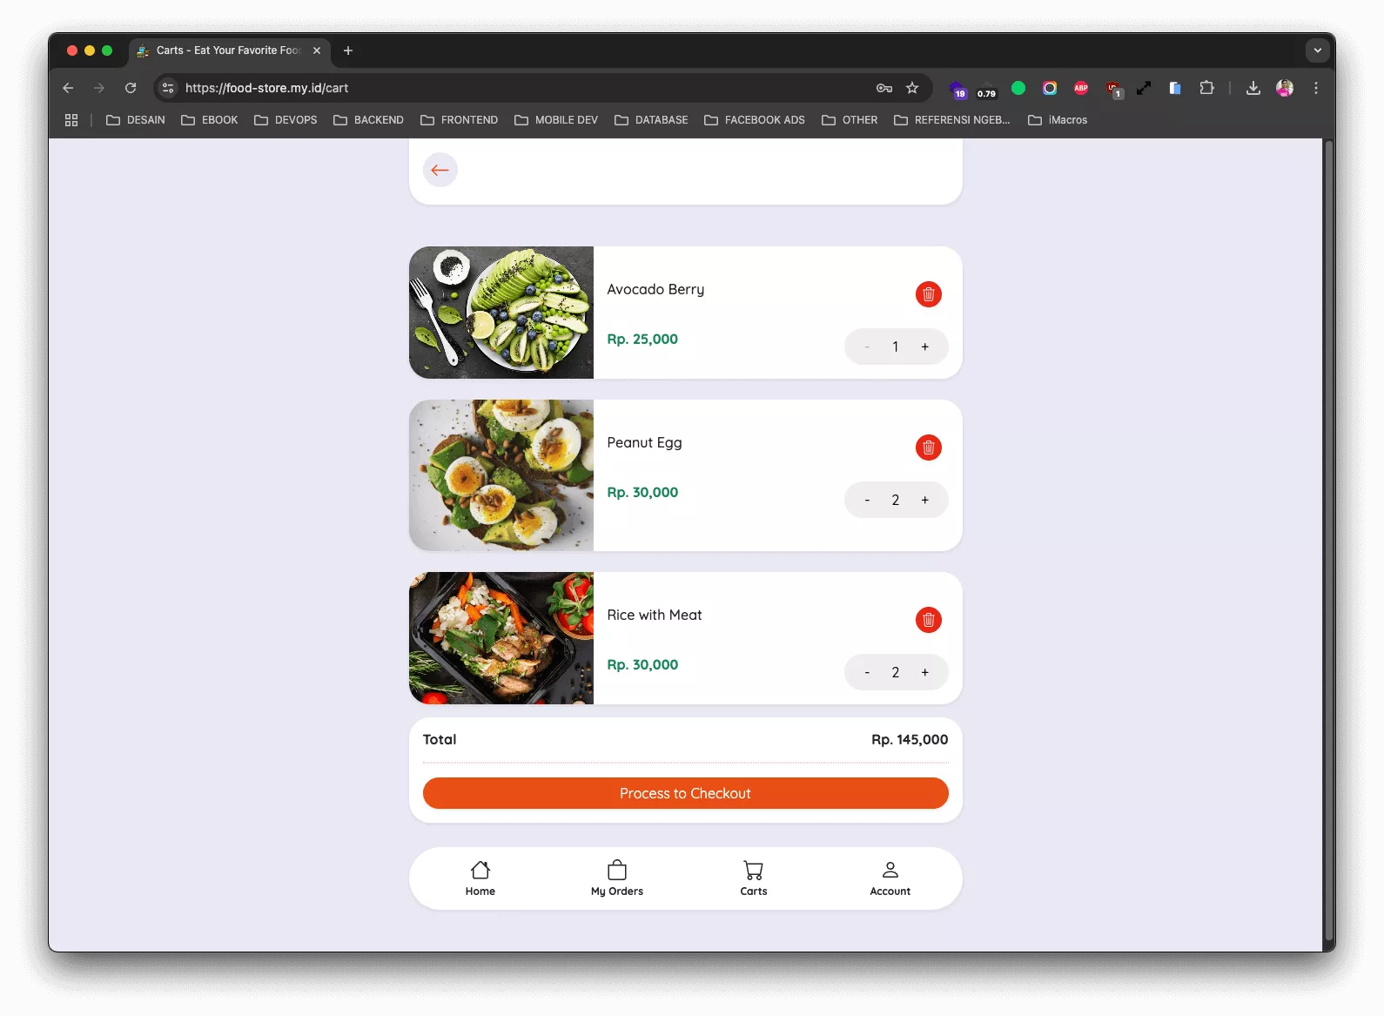Select the Rp. 25,000 price
The height and width of the screenshot is (1016, 1384).
(x=642, y=340)
